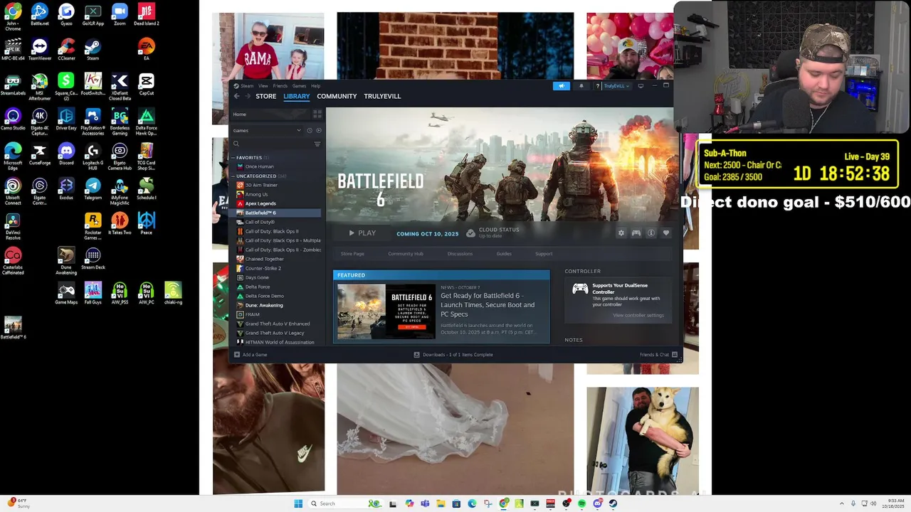The height and width of the screenshot is (512, 911).
Task: Open the View menu
Action: [x=263, y=86]
